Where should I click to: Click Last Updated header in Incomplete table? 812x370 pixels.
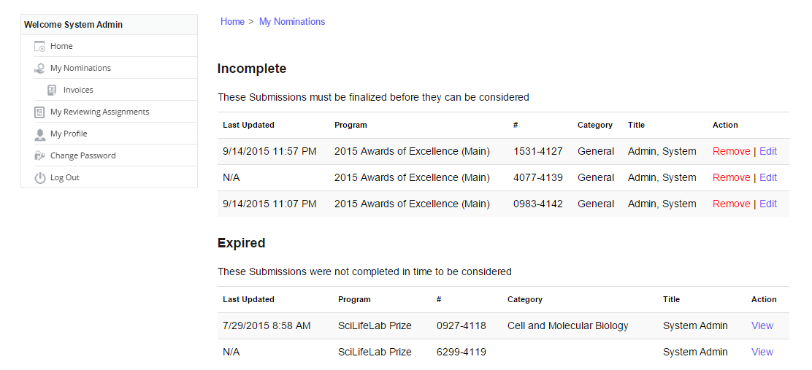(248, 125)
